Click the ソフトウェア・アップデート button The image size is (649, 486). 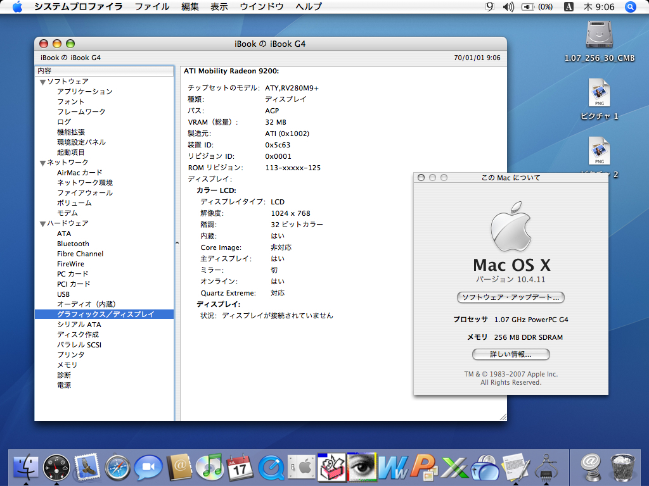click(x=510, y=297)
